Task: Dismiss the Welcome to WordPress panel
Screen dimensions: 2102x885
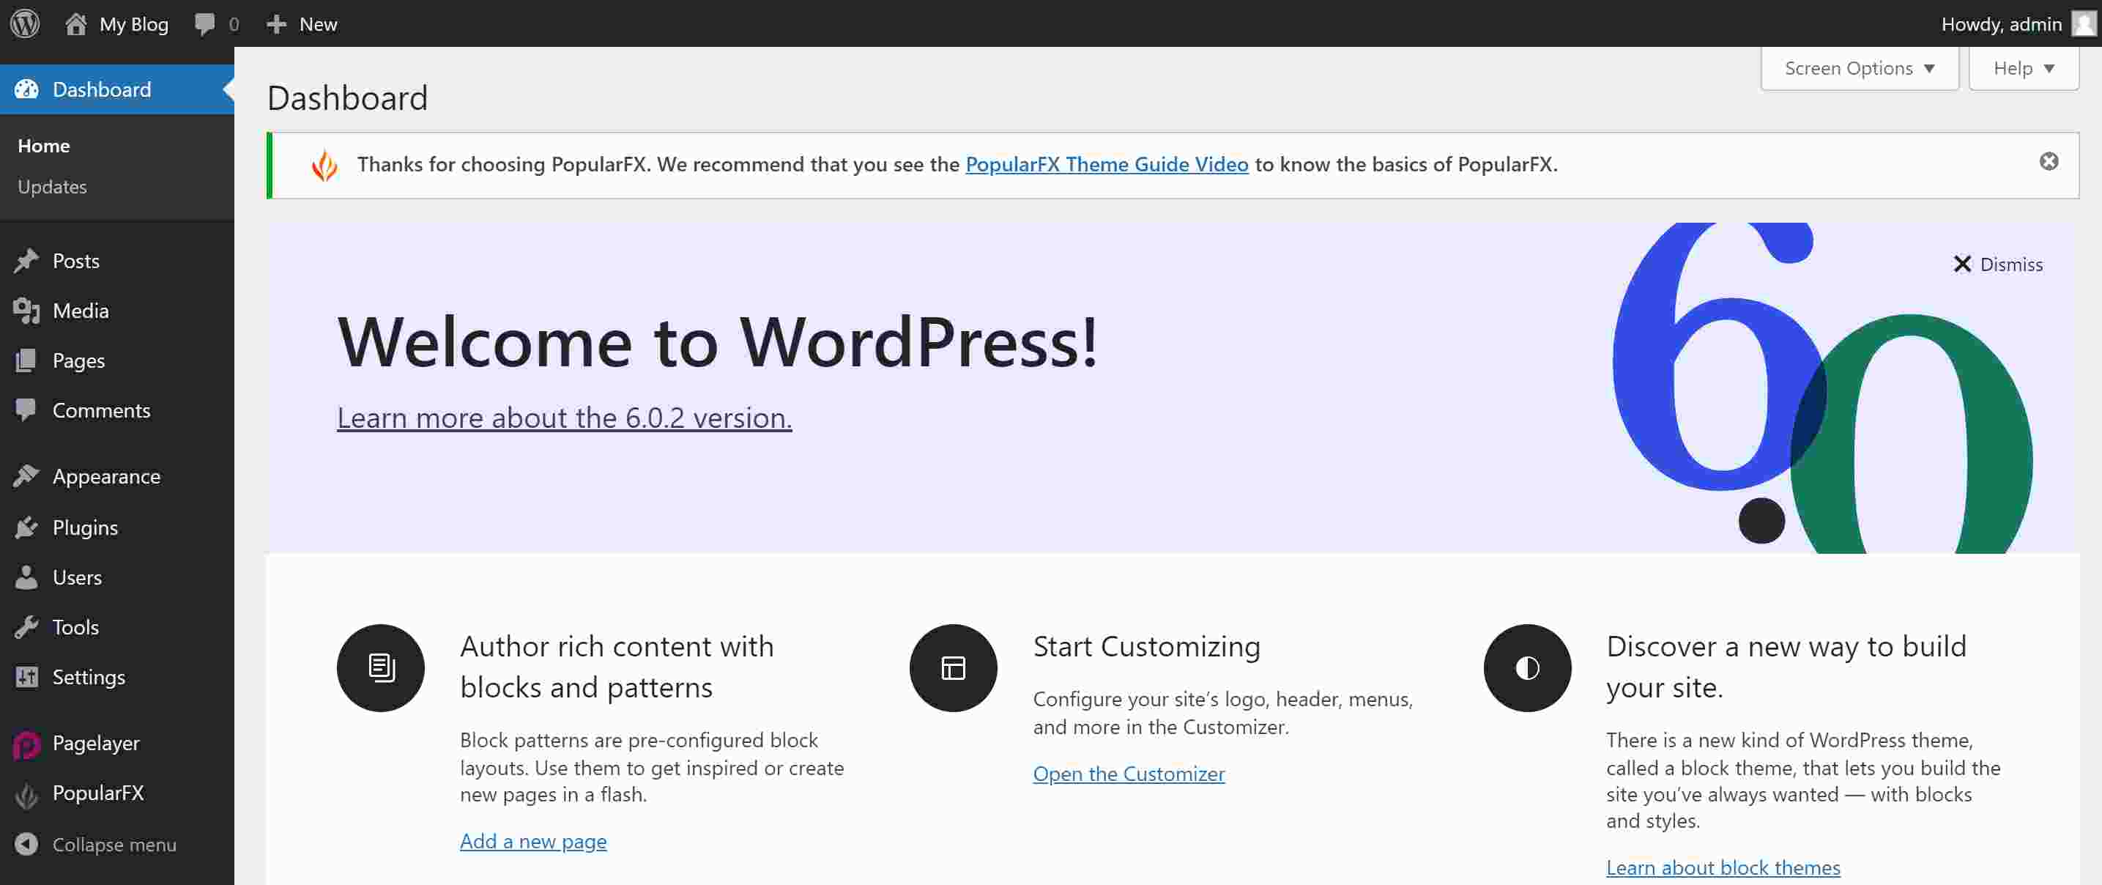Action: 1997,264
